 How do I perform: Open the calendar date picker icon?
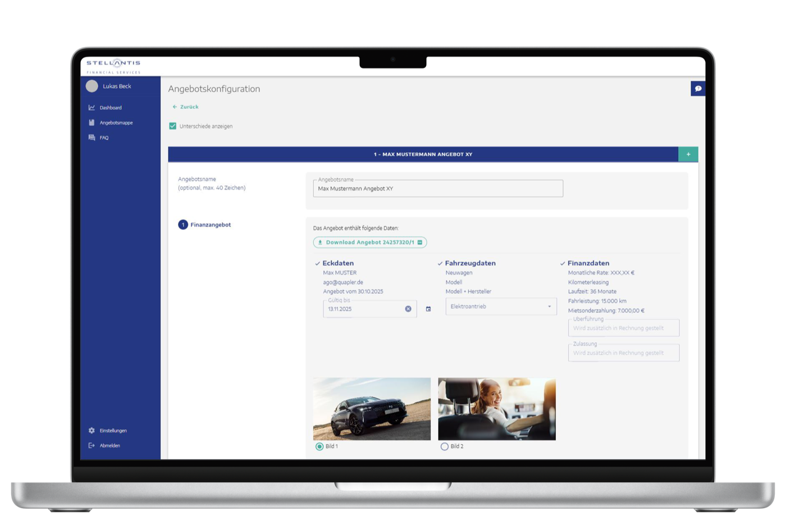coord(428,309)
